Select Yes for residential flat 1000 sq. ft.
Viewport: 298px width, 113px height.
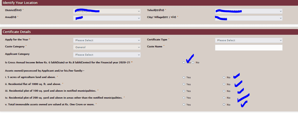coord(184,84)
